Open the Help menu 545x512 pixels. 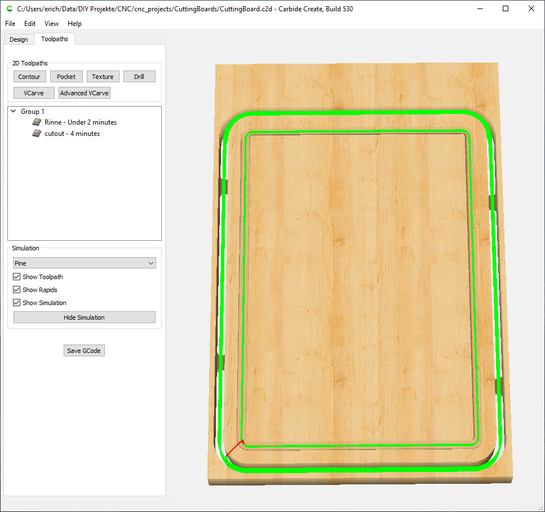pos(74,24)
